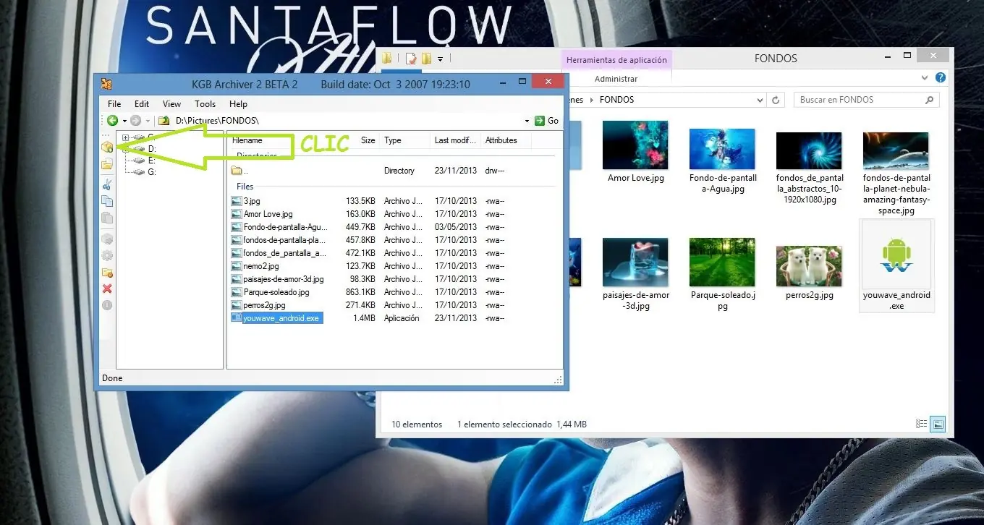Sort by the Last modified column header
The image size is (984, 525).
(456, 140)
